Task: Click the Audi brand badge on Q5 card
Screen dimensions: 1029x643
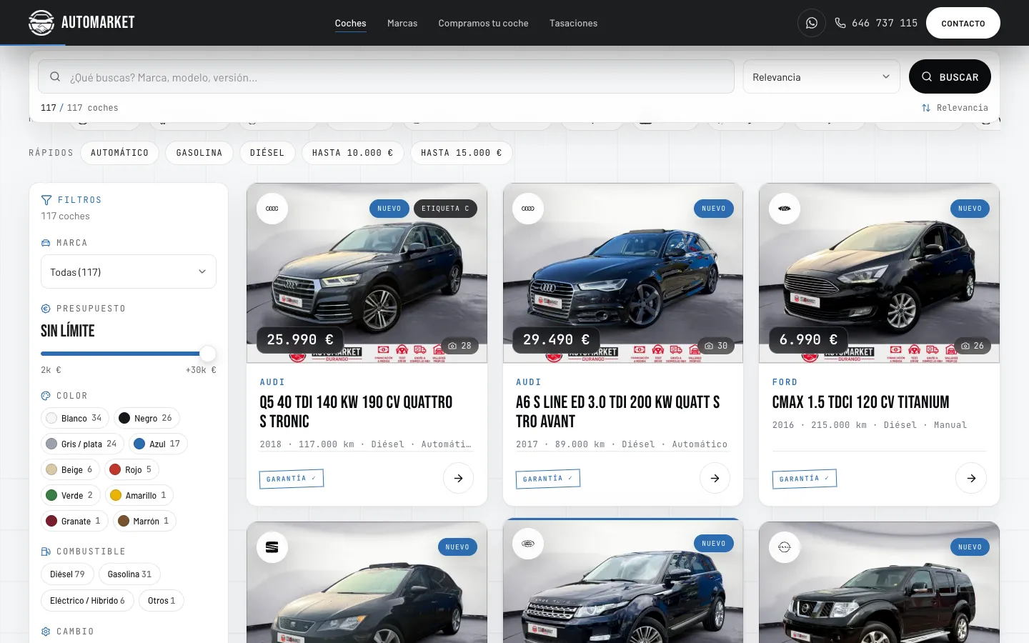Action: 272,209
